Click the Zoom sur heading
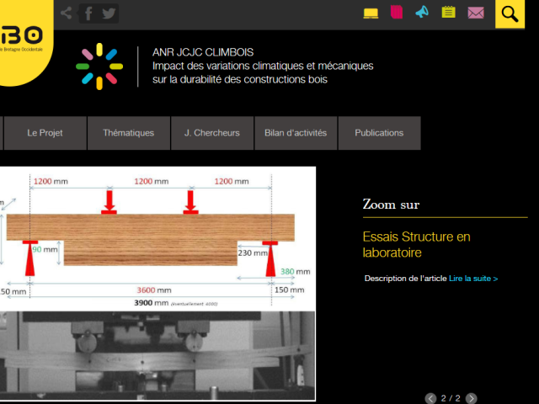Viewport: 539px width, 404px height. click(x=391, y=205)
